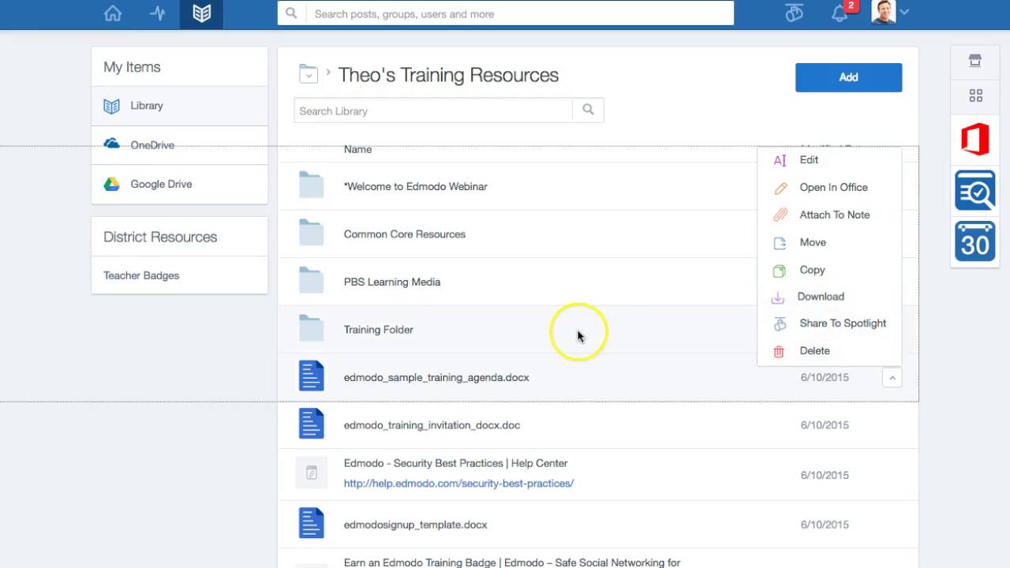
Task: Open the apps grid icon
Action: 976,96
